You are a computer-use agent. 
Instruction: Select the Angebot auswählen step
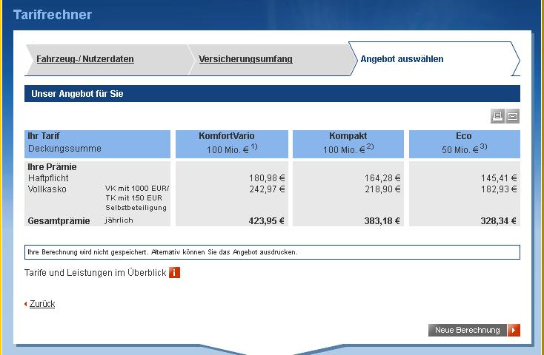pos(402,59)
